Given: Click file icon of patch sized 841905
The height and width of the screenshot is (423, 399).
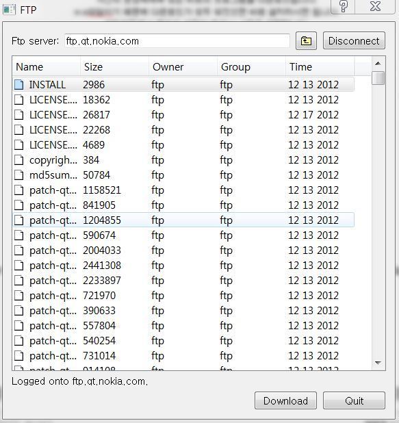Looking at the screenshot, I should (x=19, y=205).
